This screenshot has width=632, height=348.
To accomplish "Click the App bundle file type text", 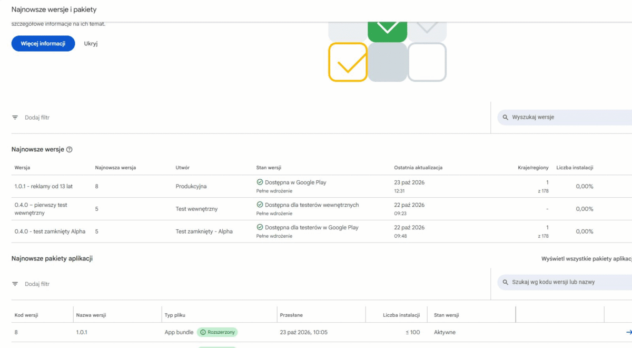I will (179, 332).
